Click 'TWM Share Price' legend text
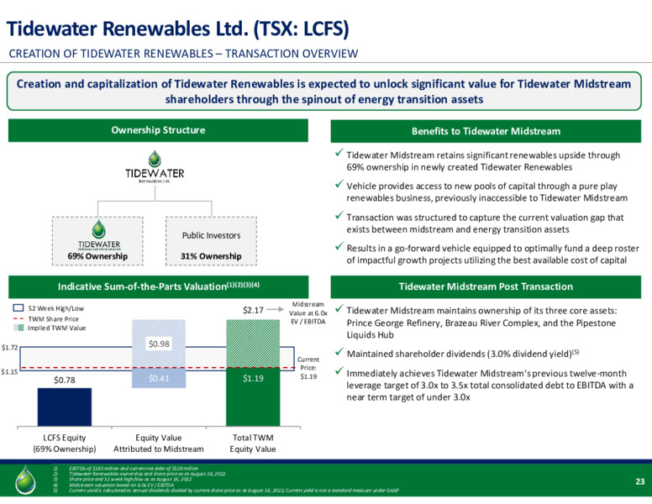 point(53,319)
